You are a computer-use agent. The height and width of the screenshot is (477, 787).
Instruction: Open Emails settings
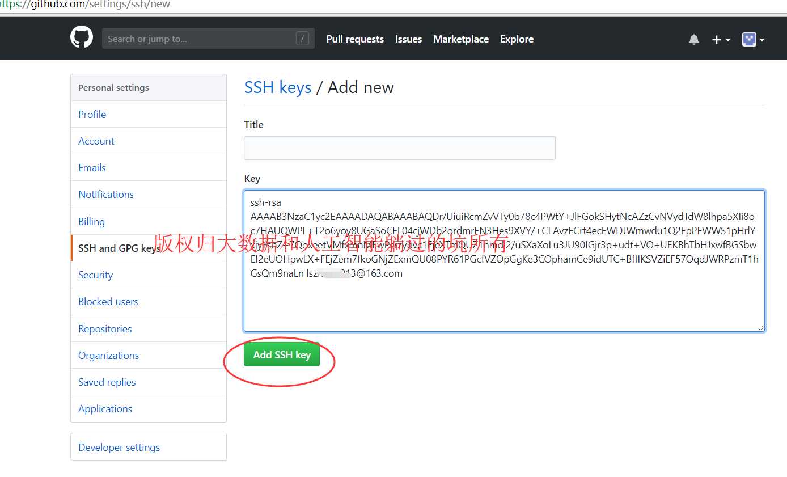point(149,167)
